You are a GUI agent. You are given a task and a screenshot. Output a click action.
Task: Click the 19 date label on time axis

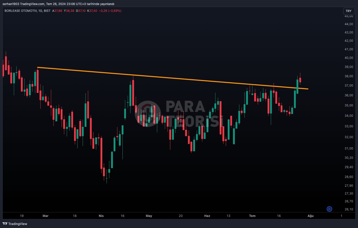tap(22, 216)
